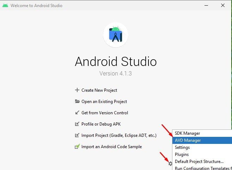Close the Welcome to Android Studio window
Screen dimensions: 232x170
pyautogui.click(x=223, y=6)
